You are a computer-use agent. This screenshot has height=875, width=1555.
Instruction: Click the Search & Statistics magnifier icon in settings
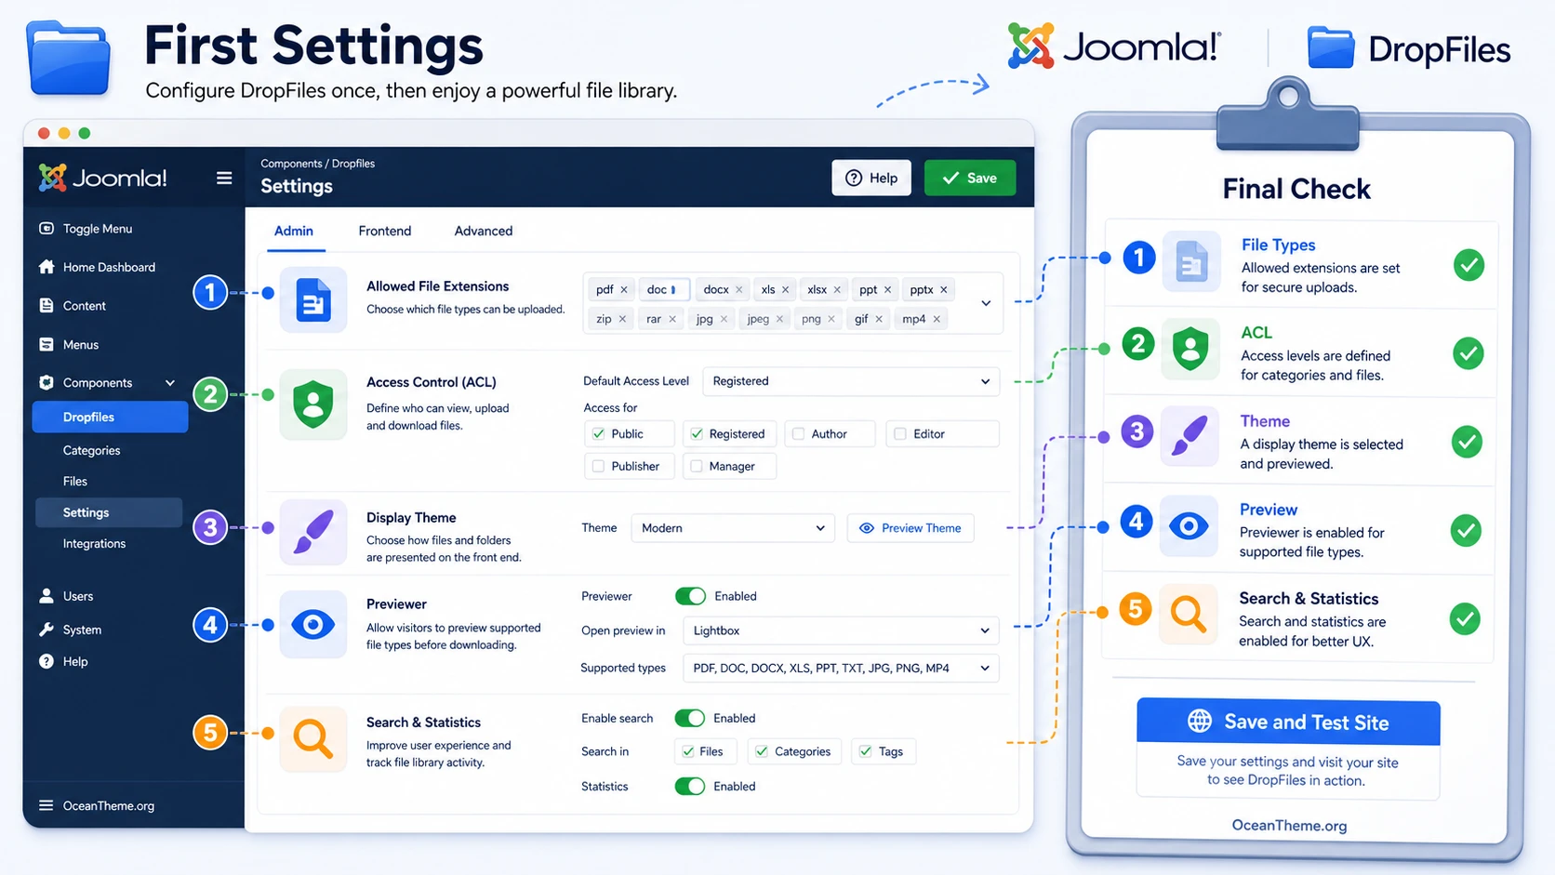coord(313,739)
